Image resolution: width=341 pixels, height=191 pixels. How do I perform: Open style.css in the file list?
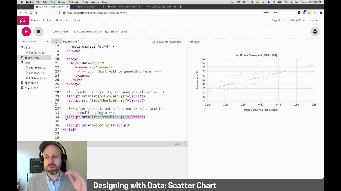tap(30, 88)
